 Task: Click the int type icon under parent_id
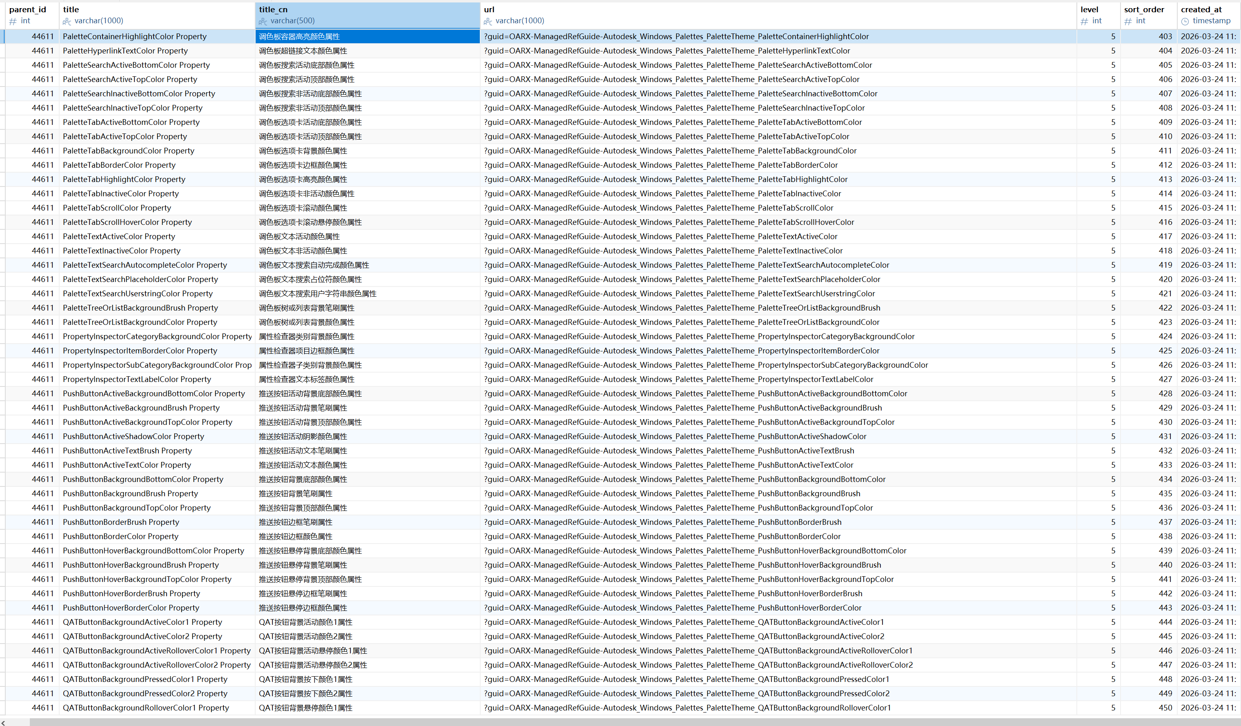point(13,21)
